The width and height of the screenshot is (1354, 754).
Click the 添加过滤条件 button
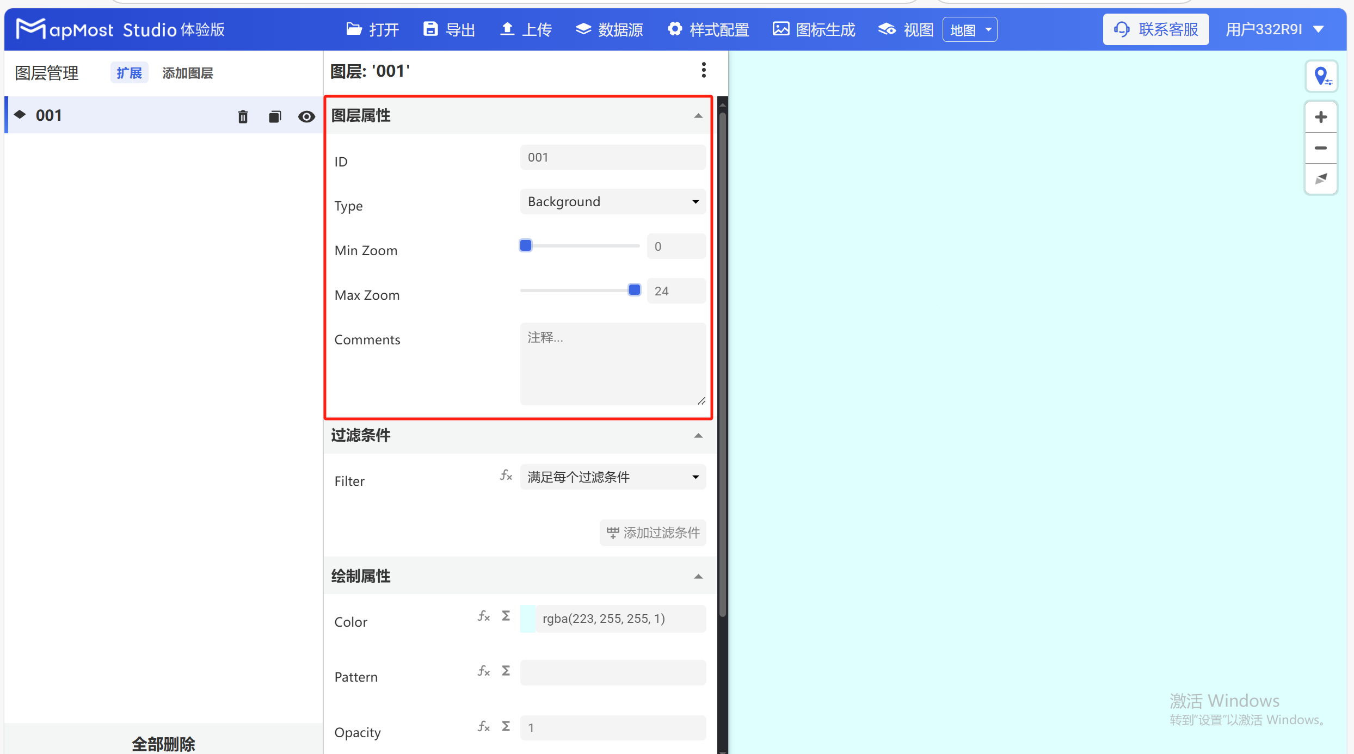(653, 532)
